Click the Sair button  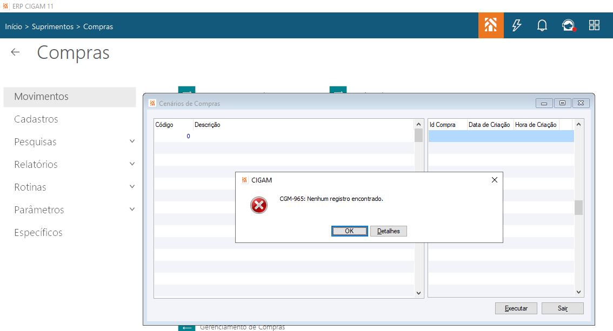pos(563,308)
